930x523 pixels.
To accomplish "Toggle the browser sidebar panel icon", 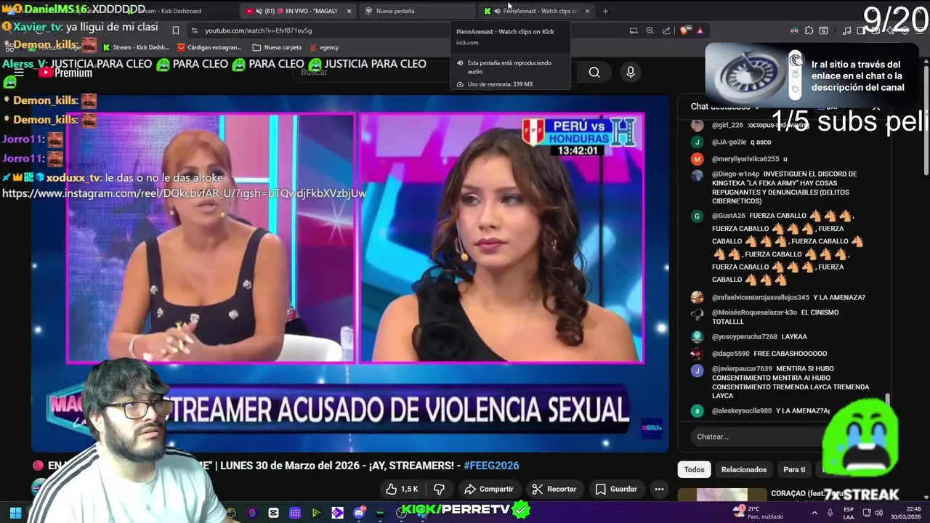I will point(860,31).
